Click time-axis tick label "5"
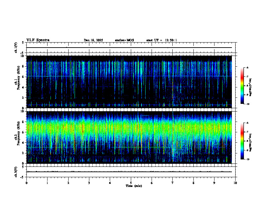The width and height of the screenshot is (265, 205). tap(131, 183)
